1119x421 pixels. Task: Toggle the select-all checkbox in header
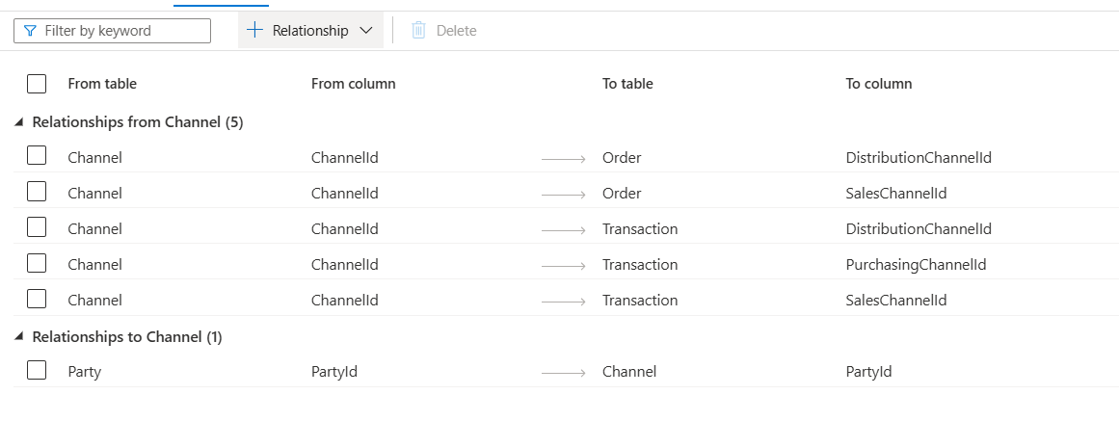pos(37,84)
